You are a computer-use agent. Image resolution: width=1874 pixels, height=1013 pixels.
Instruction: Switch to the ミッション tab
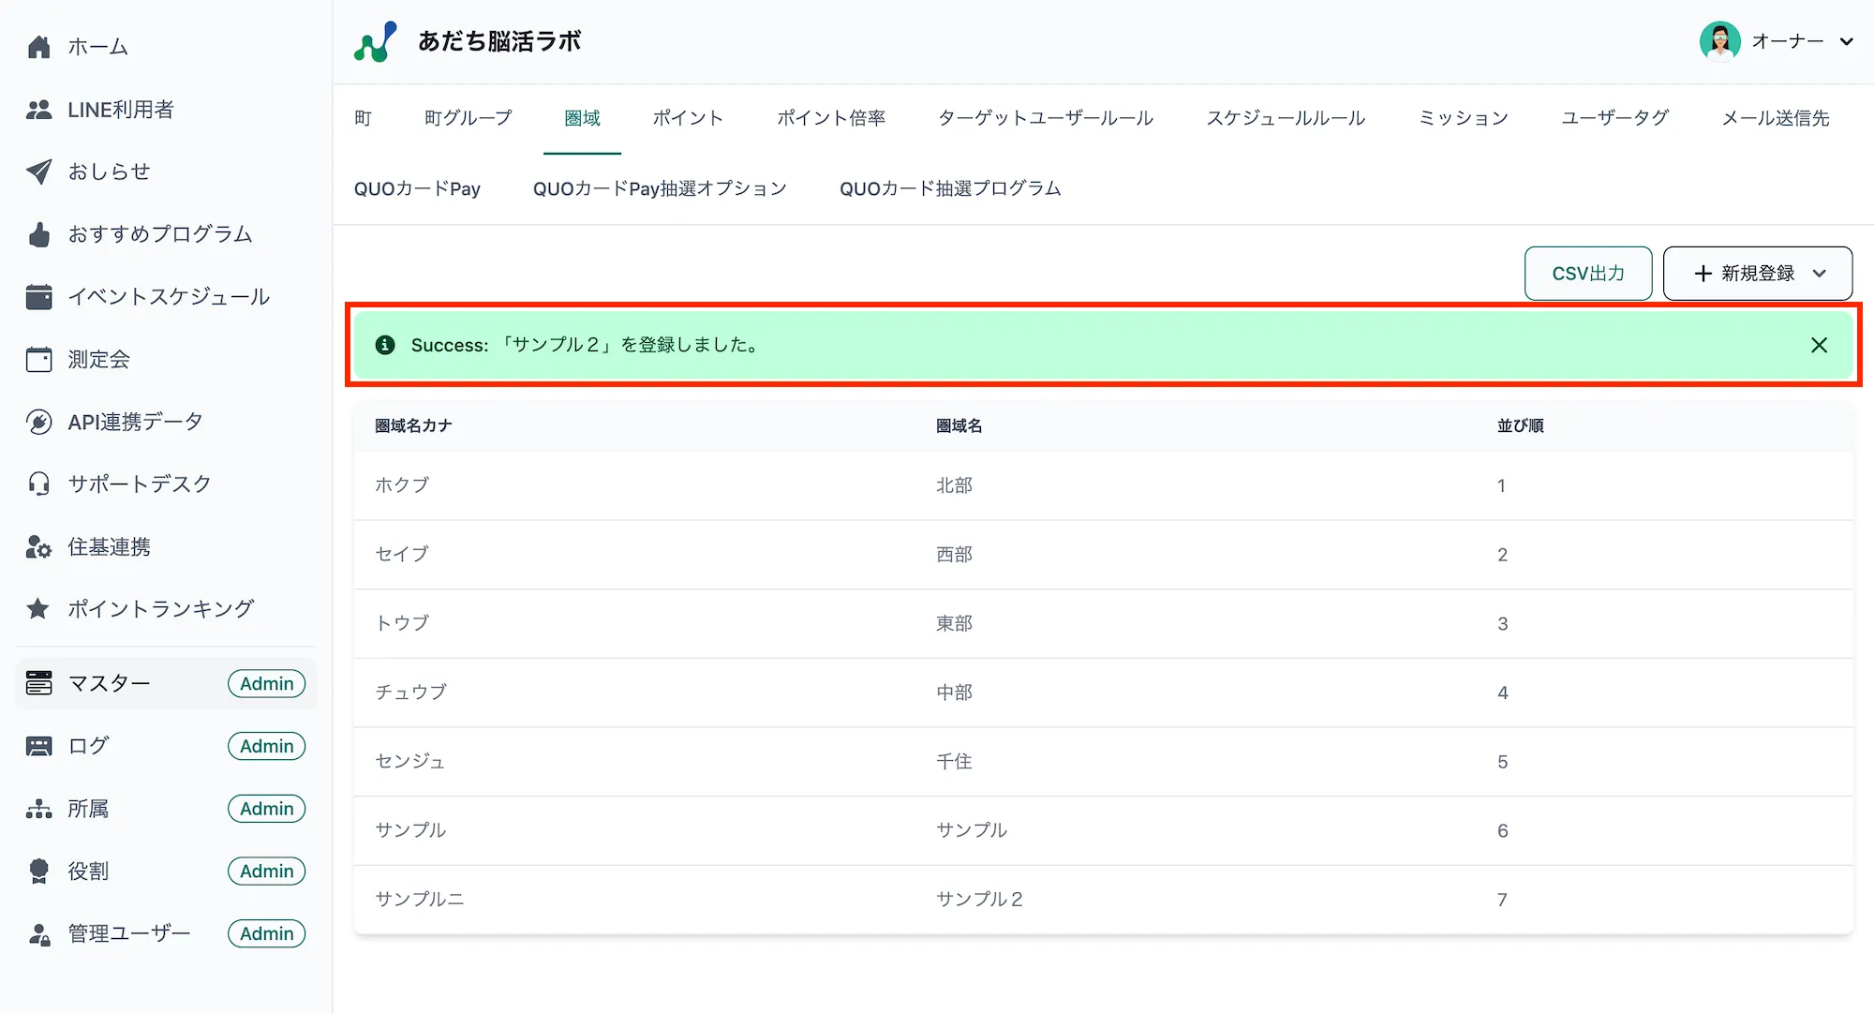1462,117
